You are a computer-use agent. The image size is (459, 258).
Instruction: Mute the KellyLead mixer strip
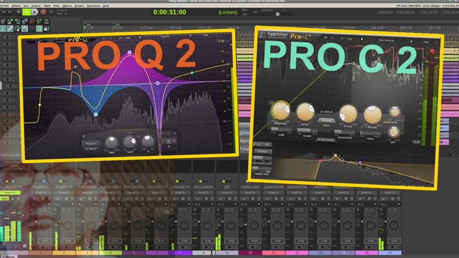pyautogui.click(x=253, y=199)
